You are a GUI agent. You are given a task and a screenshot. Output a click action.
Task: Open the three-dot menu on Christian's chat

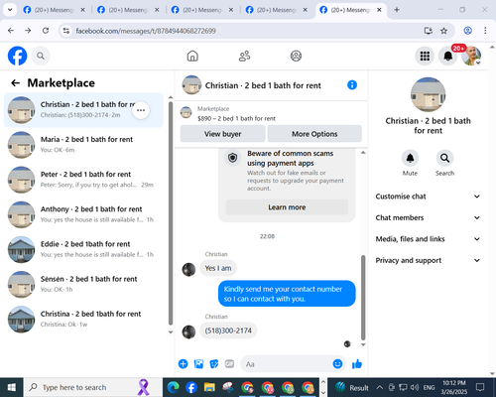tap(141, 110)
